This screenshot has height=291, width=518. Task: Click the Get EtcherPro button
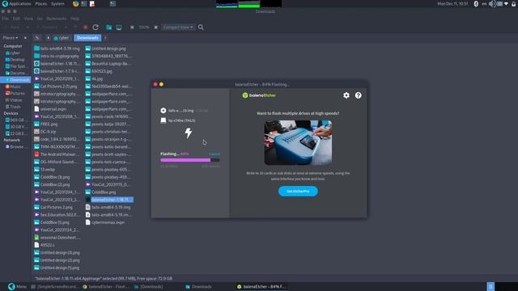coord(298,192)
